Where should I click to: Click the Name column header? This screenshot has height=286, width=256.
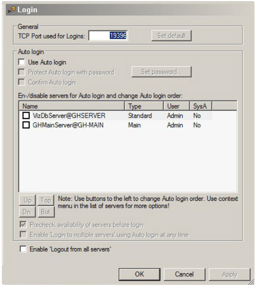click(x=72, y=106)
